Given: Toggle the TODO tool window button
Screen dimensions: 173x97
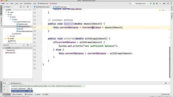Looking at the screenshot, I should click(x=45, y=94).
